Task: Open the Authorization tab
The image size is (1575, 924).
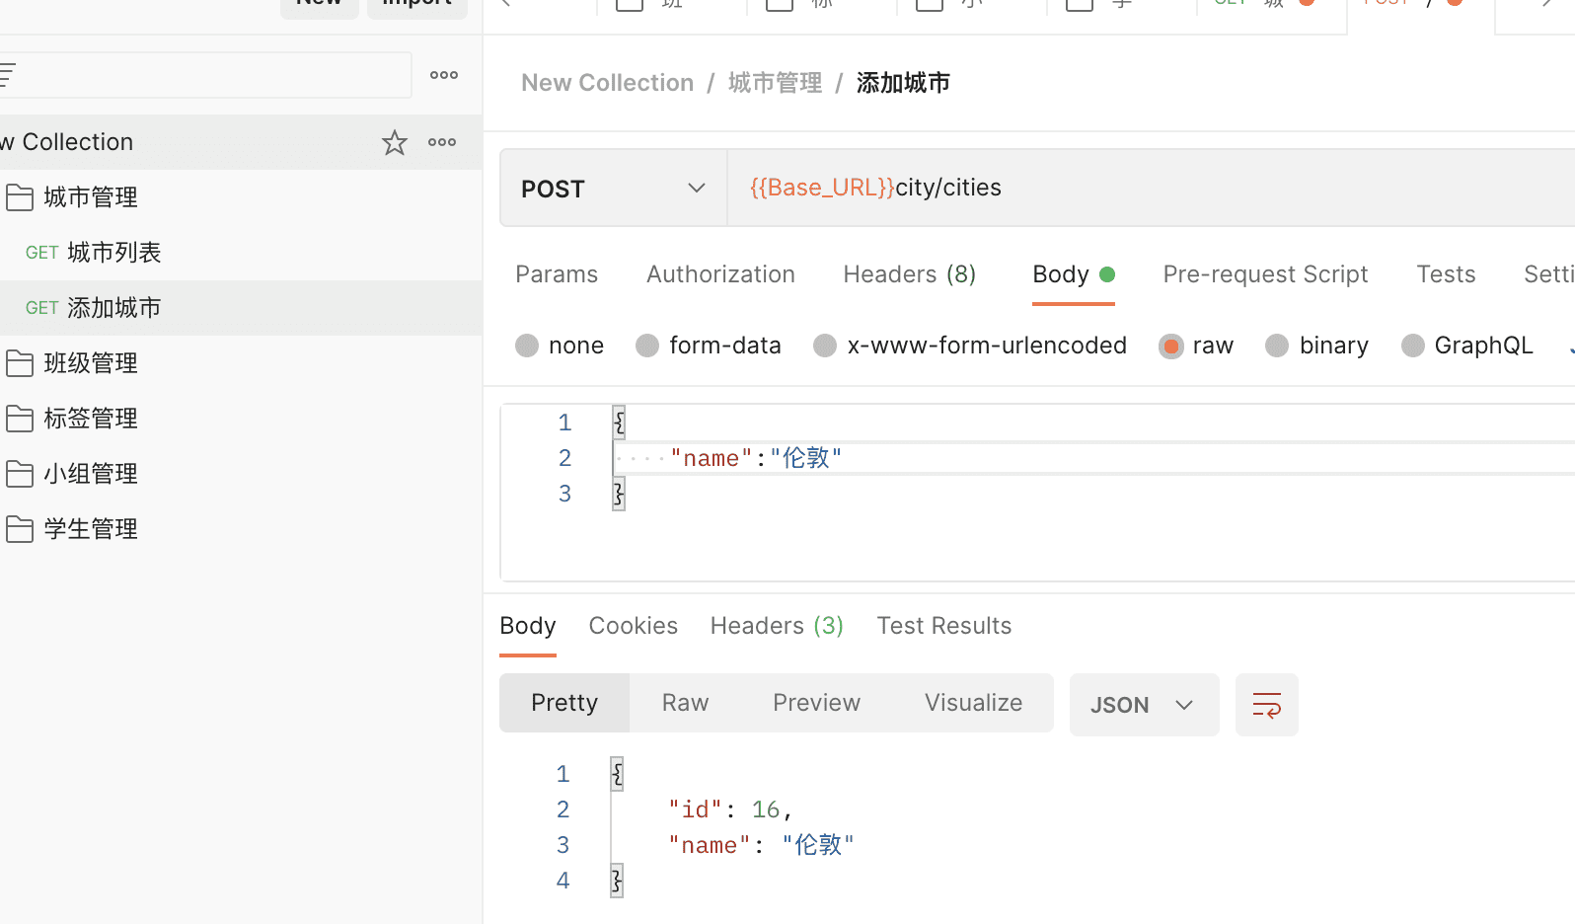Action: pos(720,274)
